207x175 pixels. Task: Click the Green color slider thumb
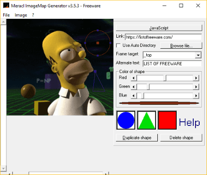coord(148,87)
